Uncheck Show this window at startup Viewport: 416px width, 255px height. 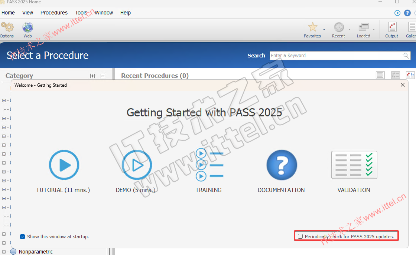tap(23, 237)
